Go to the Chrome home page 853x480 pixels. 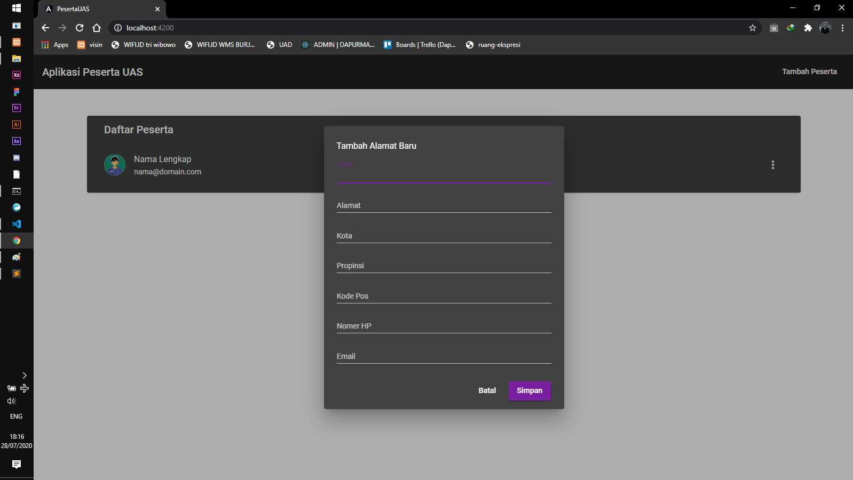[x=97, y=28]
